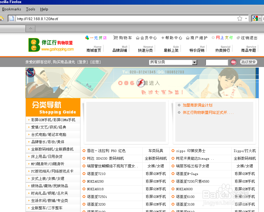264x212 pixels.
Task: Open the address bar history dropdown arrow
Action: (246, 19)
